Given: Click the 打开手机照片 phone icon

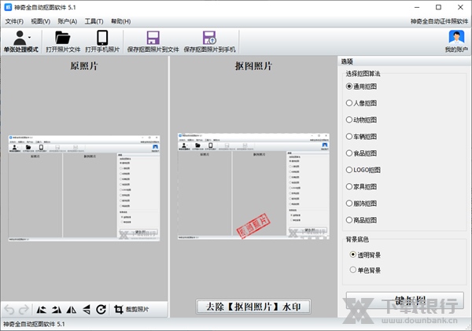Looking at the screenshot, I should tap(102, 37).
